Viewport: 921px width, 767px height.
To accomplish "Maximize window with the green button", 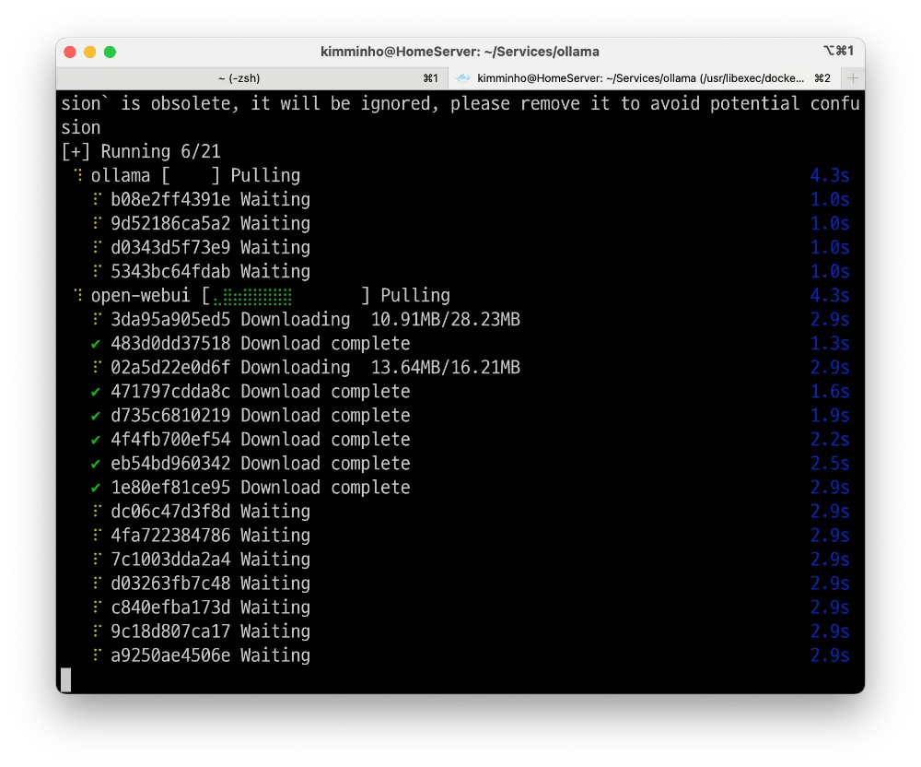I will click(x=110, y=52).
